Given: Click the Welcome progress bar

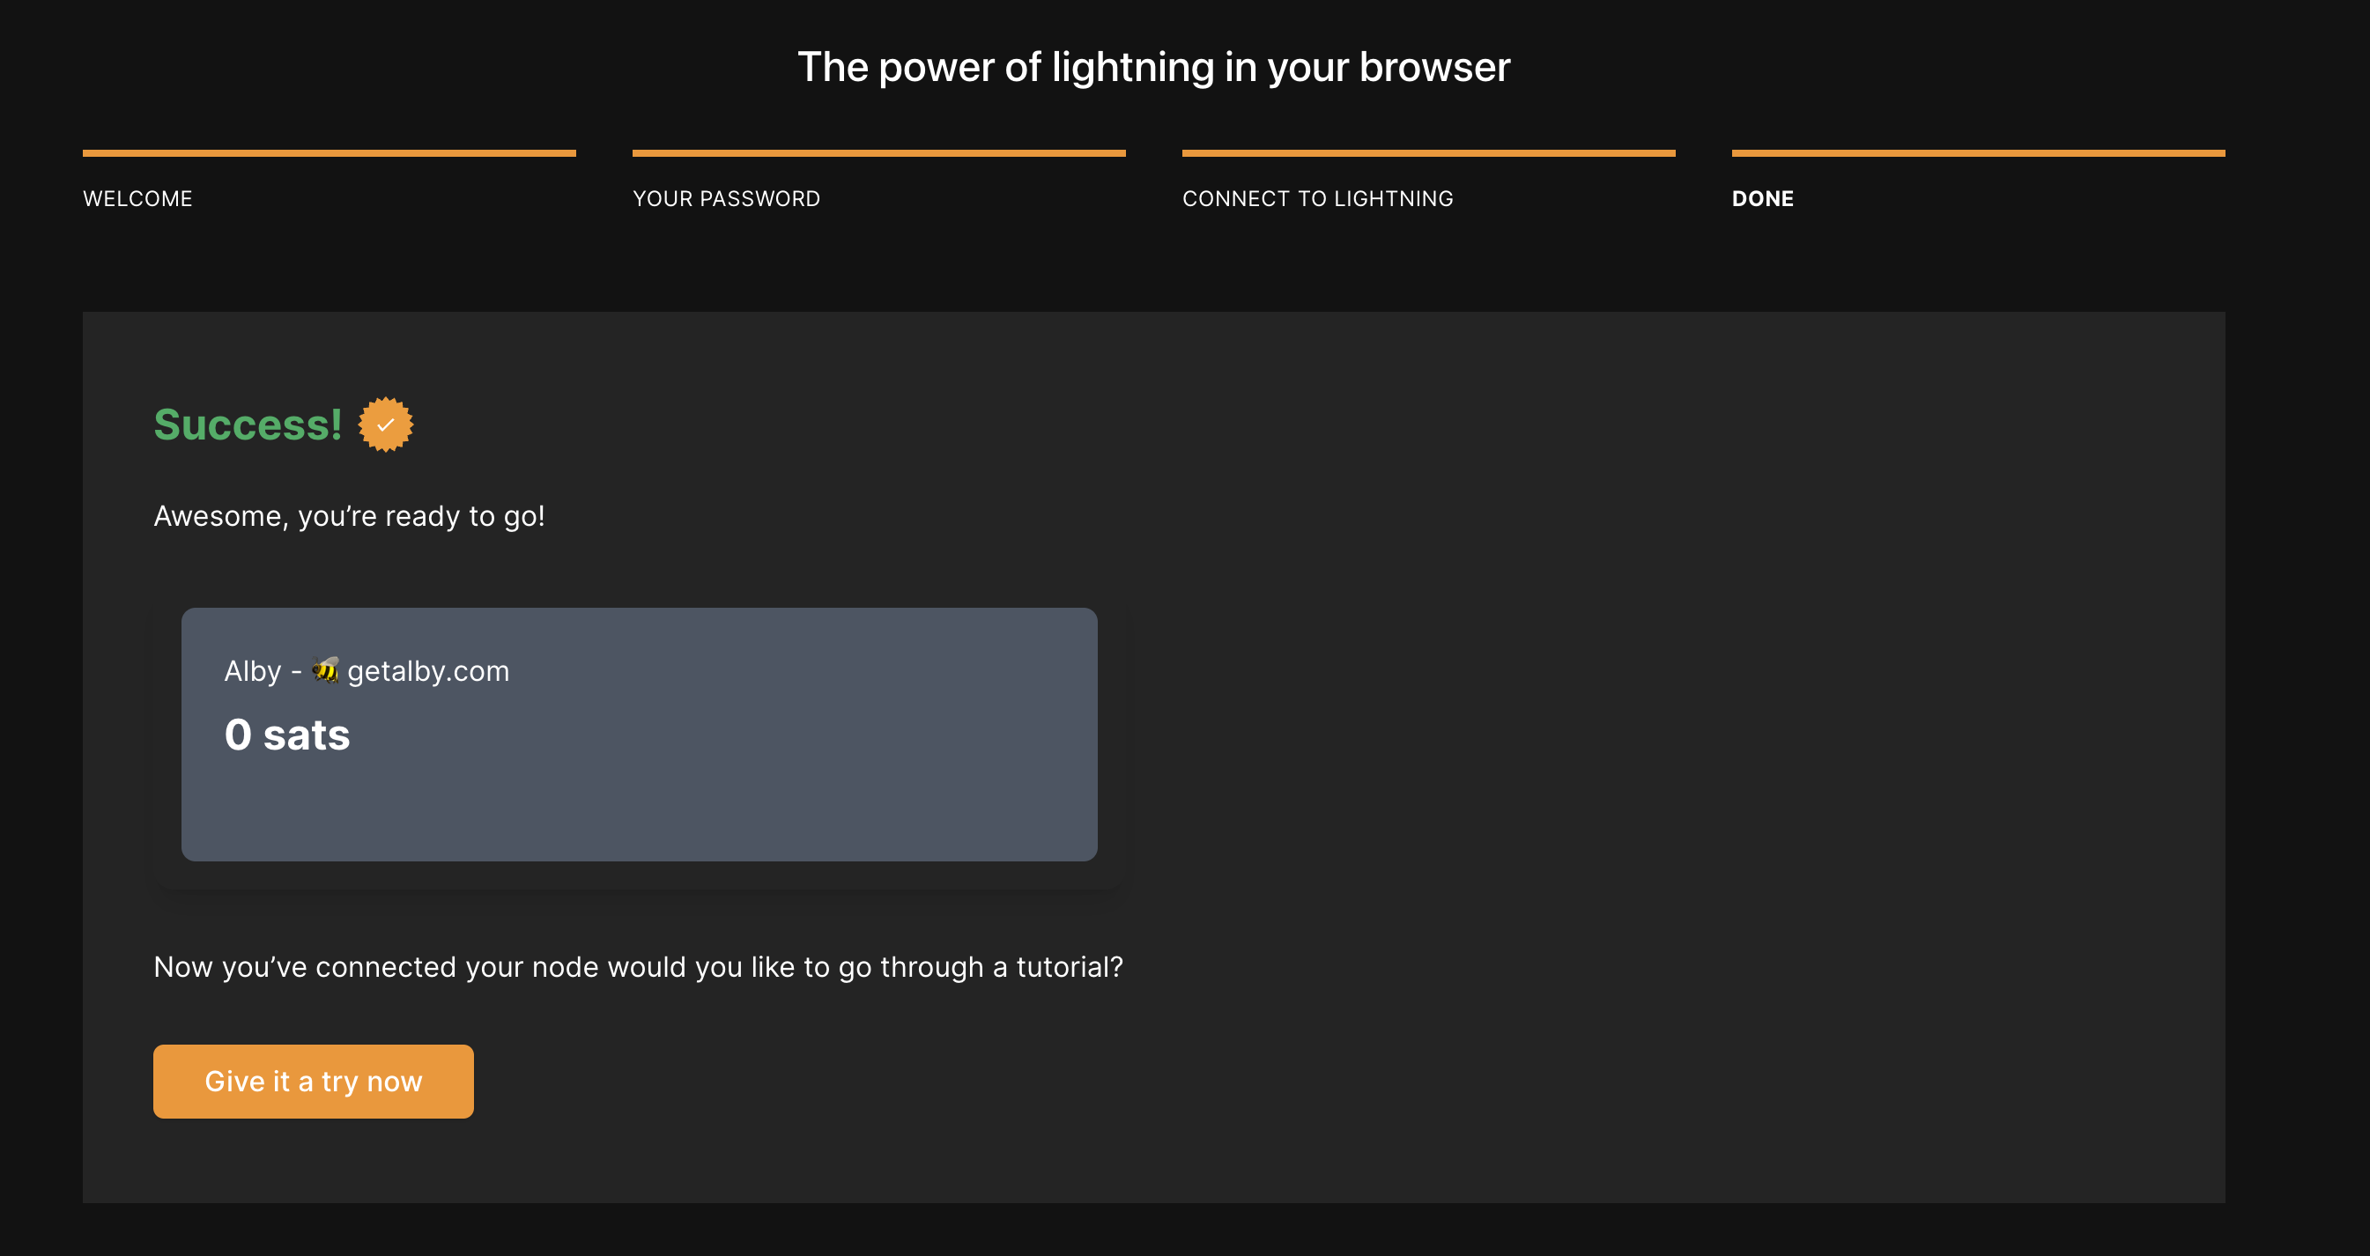Looking at the screenshot, I should [330, 151].
